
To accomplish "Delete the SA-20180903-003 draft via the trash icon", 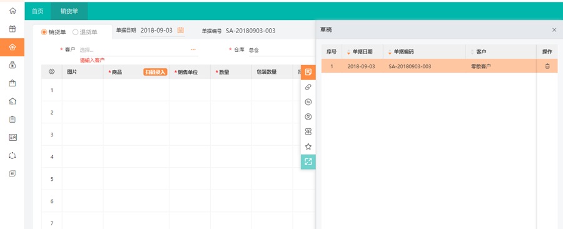I will 547,66.
